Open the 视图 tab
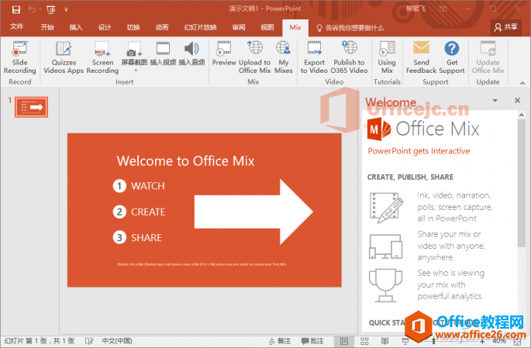 click(x=267, y=27)
